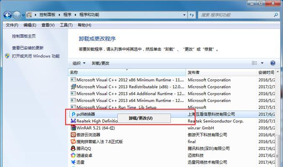Click the pdf转换器 blue P icon
The height and width of the screenshot is (167, 283).
(73, 114)
